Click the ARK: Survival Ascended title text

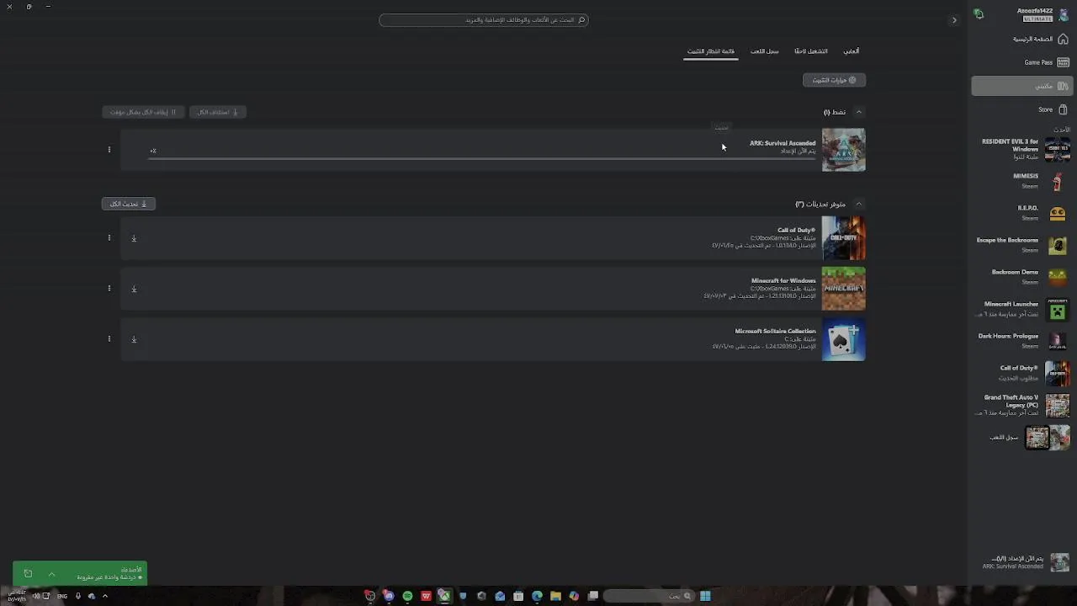[x=783, y=143]
